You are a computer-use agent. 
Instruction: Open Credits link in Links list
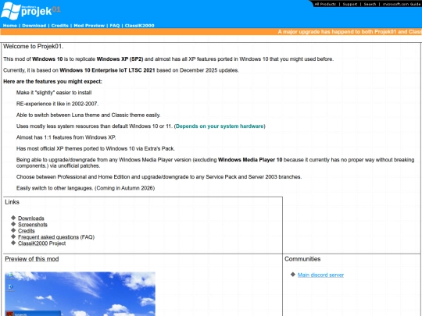pyautogui.click(x=27, y=231)
